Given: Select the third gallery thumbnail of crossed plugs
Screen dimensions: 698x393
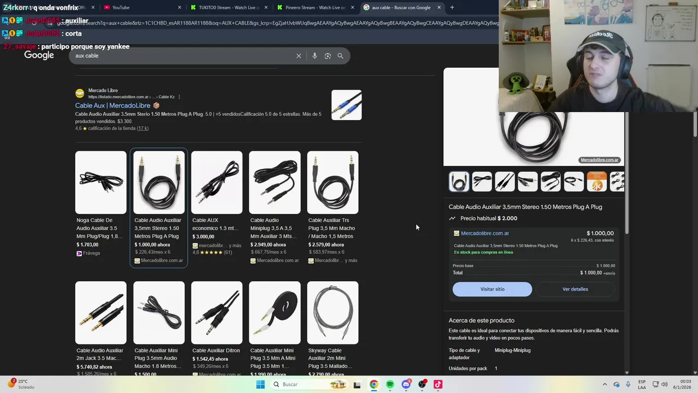Looking at the screenshot, I should click(505, 182).
